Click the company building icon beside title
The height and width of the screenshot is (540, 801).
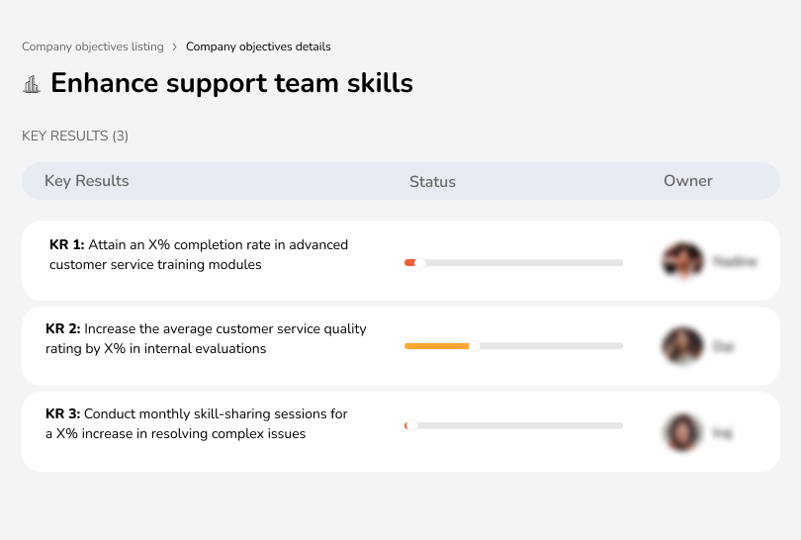click(32, 84)
